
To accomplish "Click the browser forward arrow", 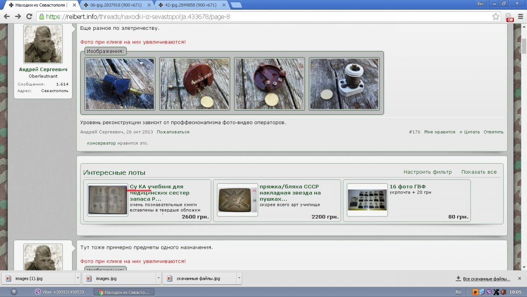I will click(x=18, y=16).
